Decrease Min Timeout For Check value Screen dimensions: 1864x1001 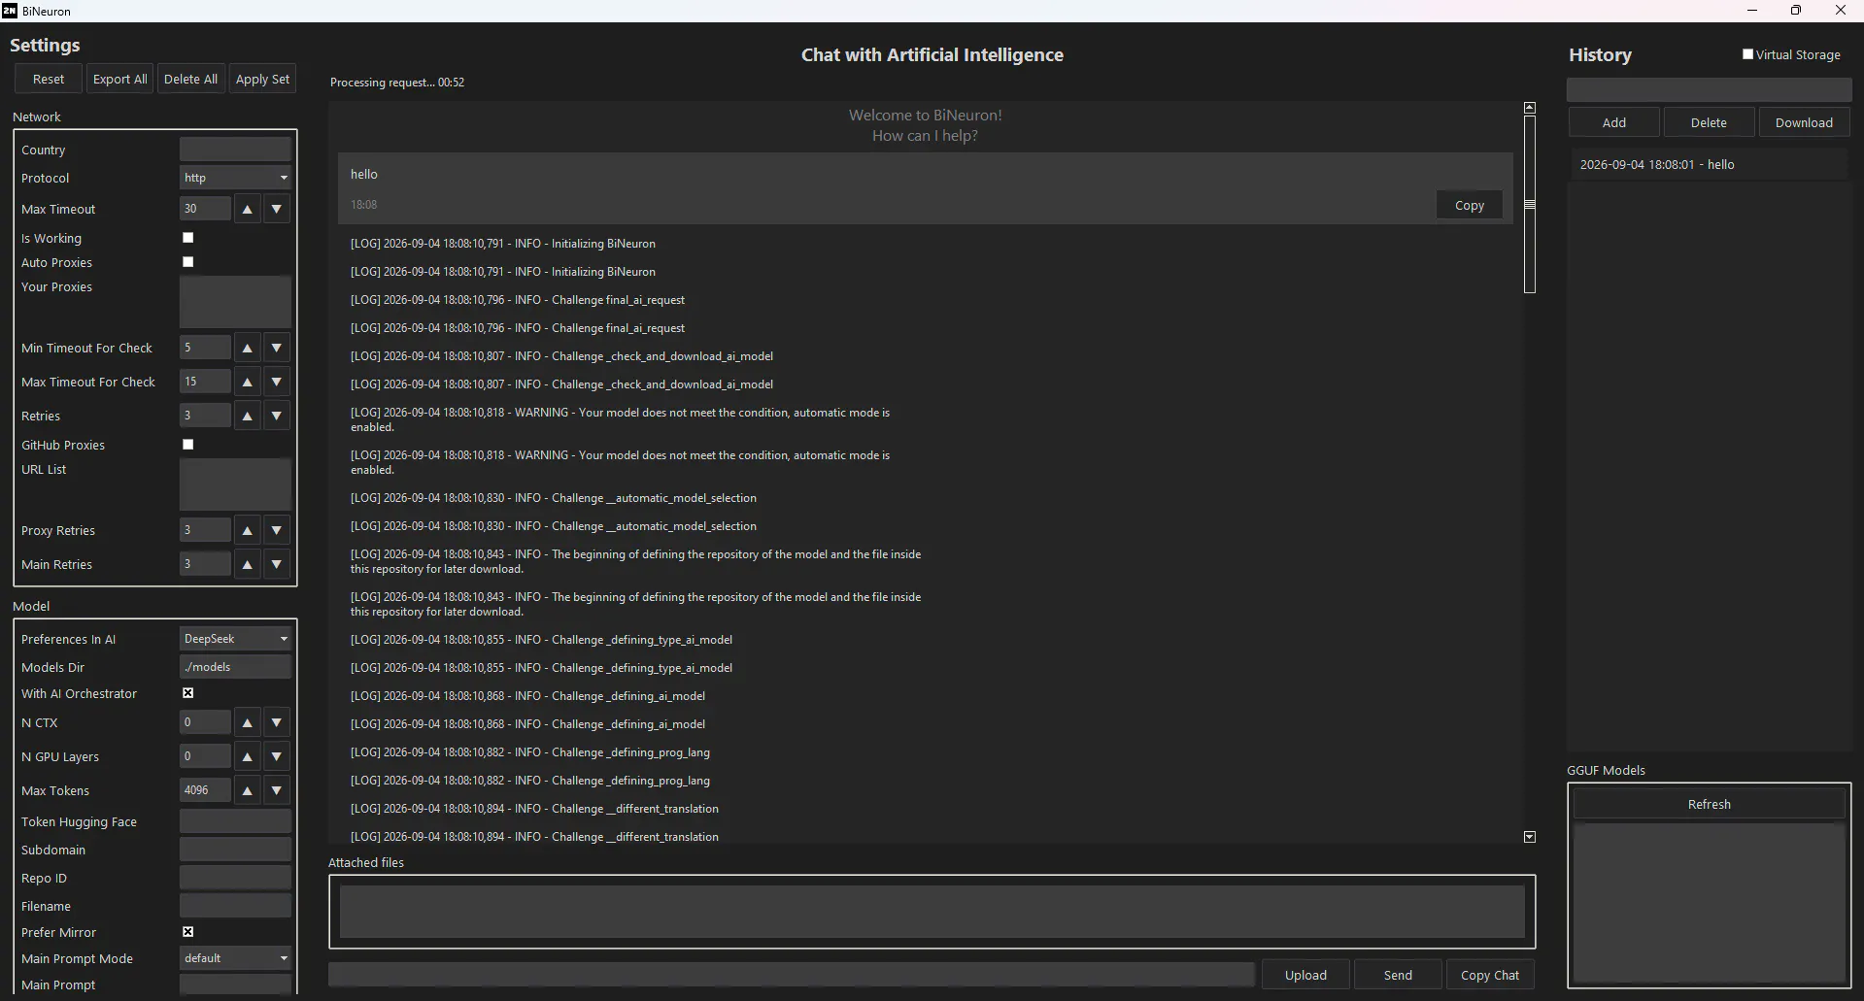277,348
